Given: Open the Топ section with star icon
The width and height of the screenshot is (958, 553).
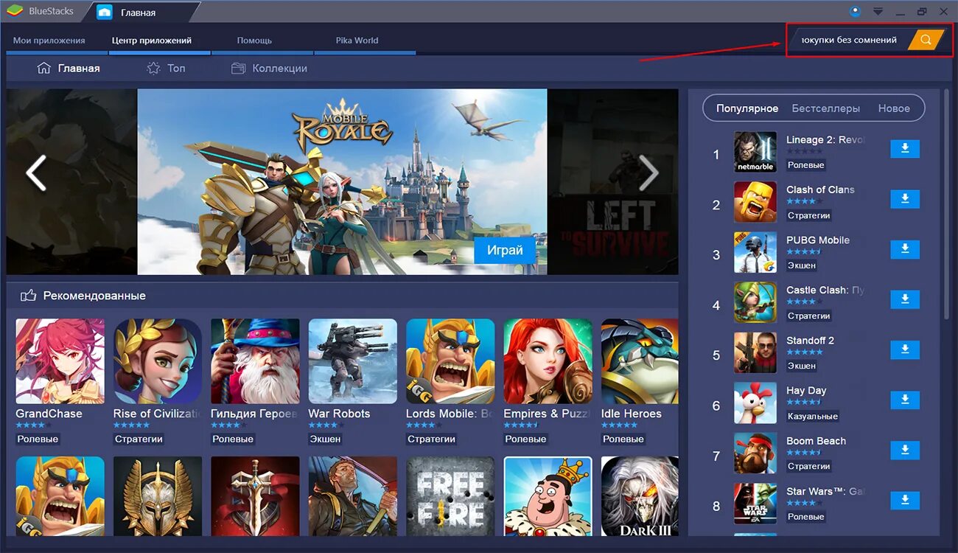Looking at the screenshot, I should point(166,68).
